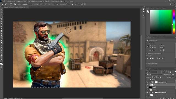The image size is (176, 99).
Task: Open layer fill slider arrow
Action: point(175,77)
